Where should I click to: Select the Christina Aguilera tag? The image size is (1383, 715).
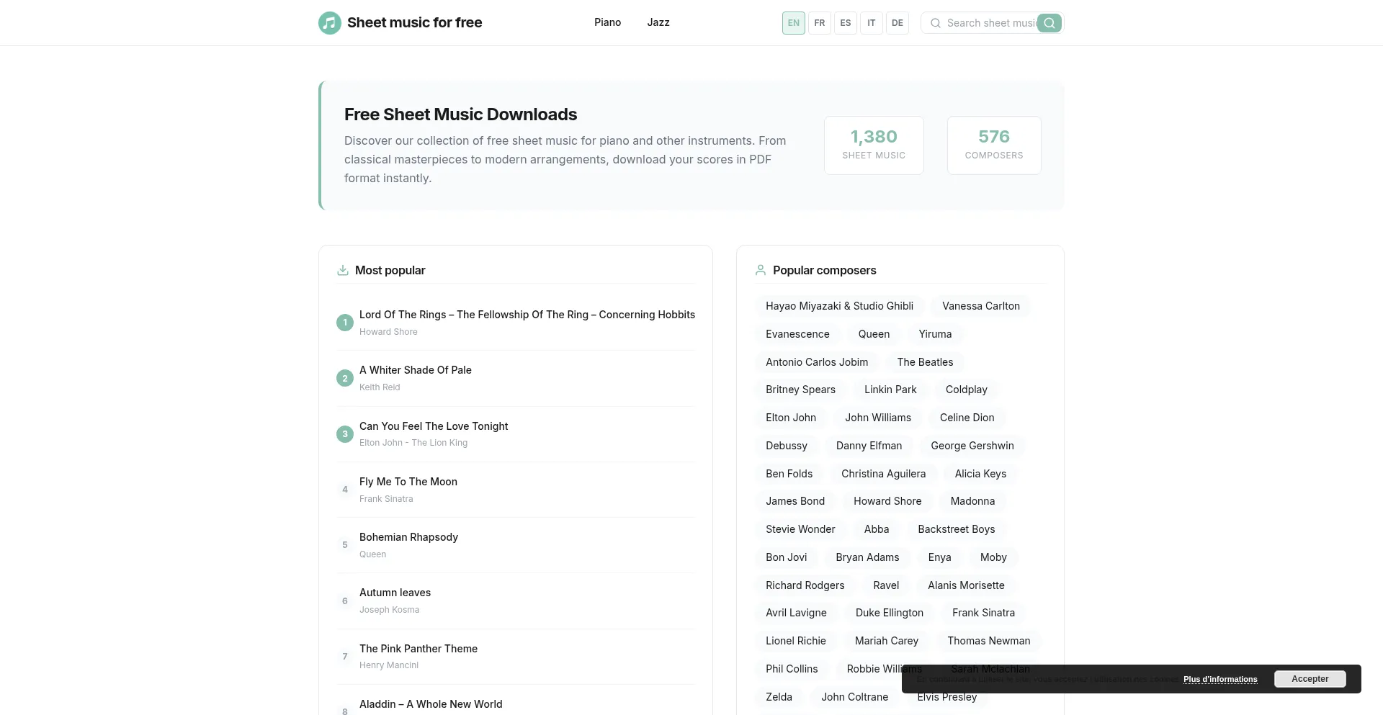point(884,474)
